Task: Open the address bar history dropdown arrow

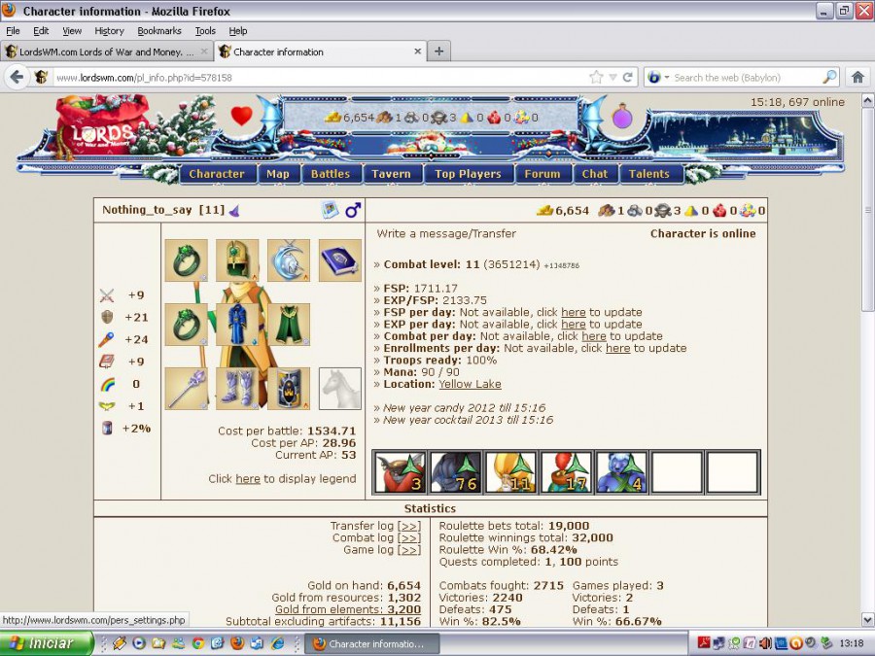Action: coord(612,77)
